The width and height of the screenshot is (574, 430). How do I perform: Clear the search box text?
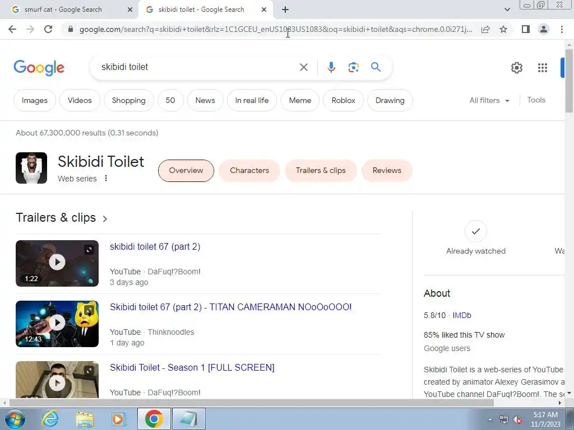(x=303, y=67)
